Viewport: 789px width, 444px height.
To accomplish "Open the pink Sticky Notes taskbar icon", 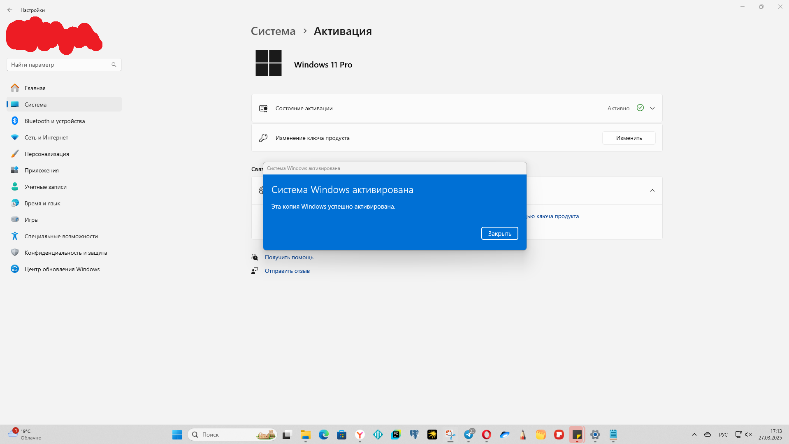I will 577,435.
